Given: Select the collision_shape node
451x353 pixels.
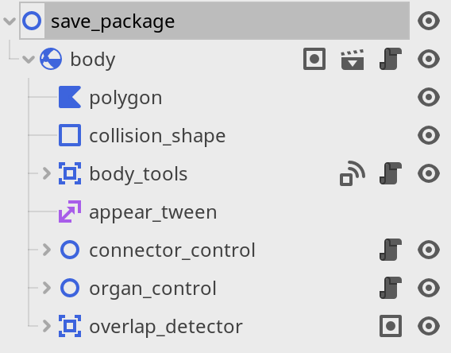Looking at the screenshot, I should (157, 136).
